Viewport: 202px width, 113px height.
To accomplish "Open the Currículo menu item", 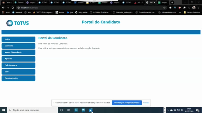I will pos(18,46).
